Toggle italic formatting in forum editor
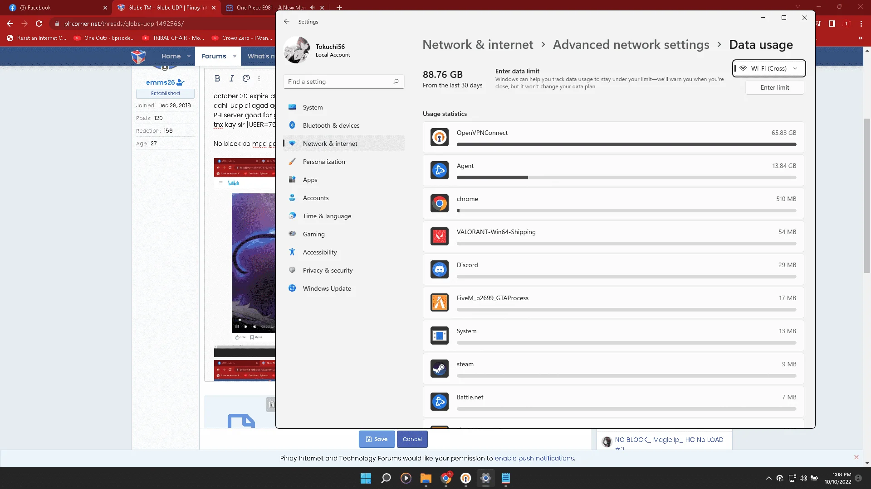This screenshot has width=871, height=489. (232, 78)
